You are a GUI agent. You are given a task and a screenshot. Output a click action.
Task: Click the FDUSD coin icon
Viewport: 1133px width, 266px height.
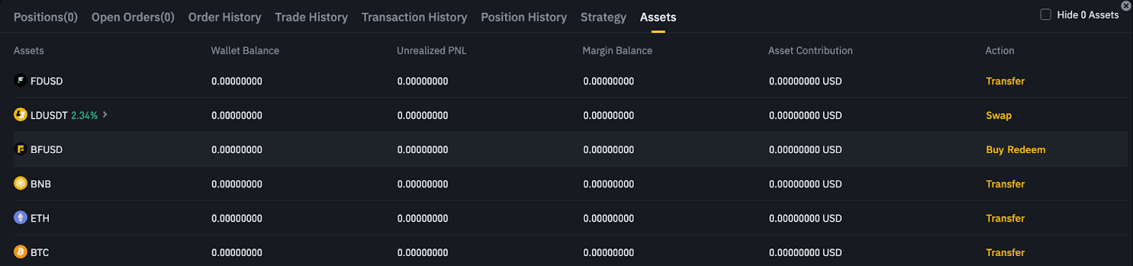click(x=21, y=80)
